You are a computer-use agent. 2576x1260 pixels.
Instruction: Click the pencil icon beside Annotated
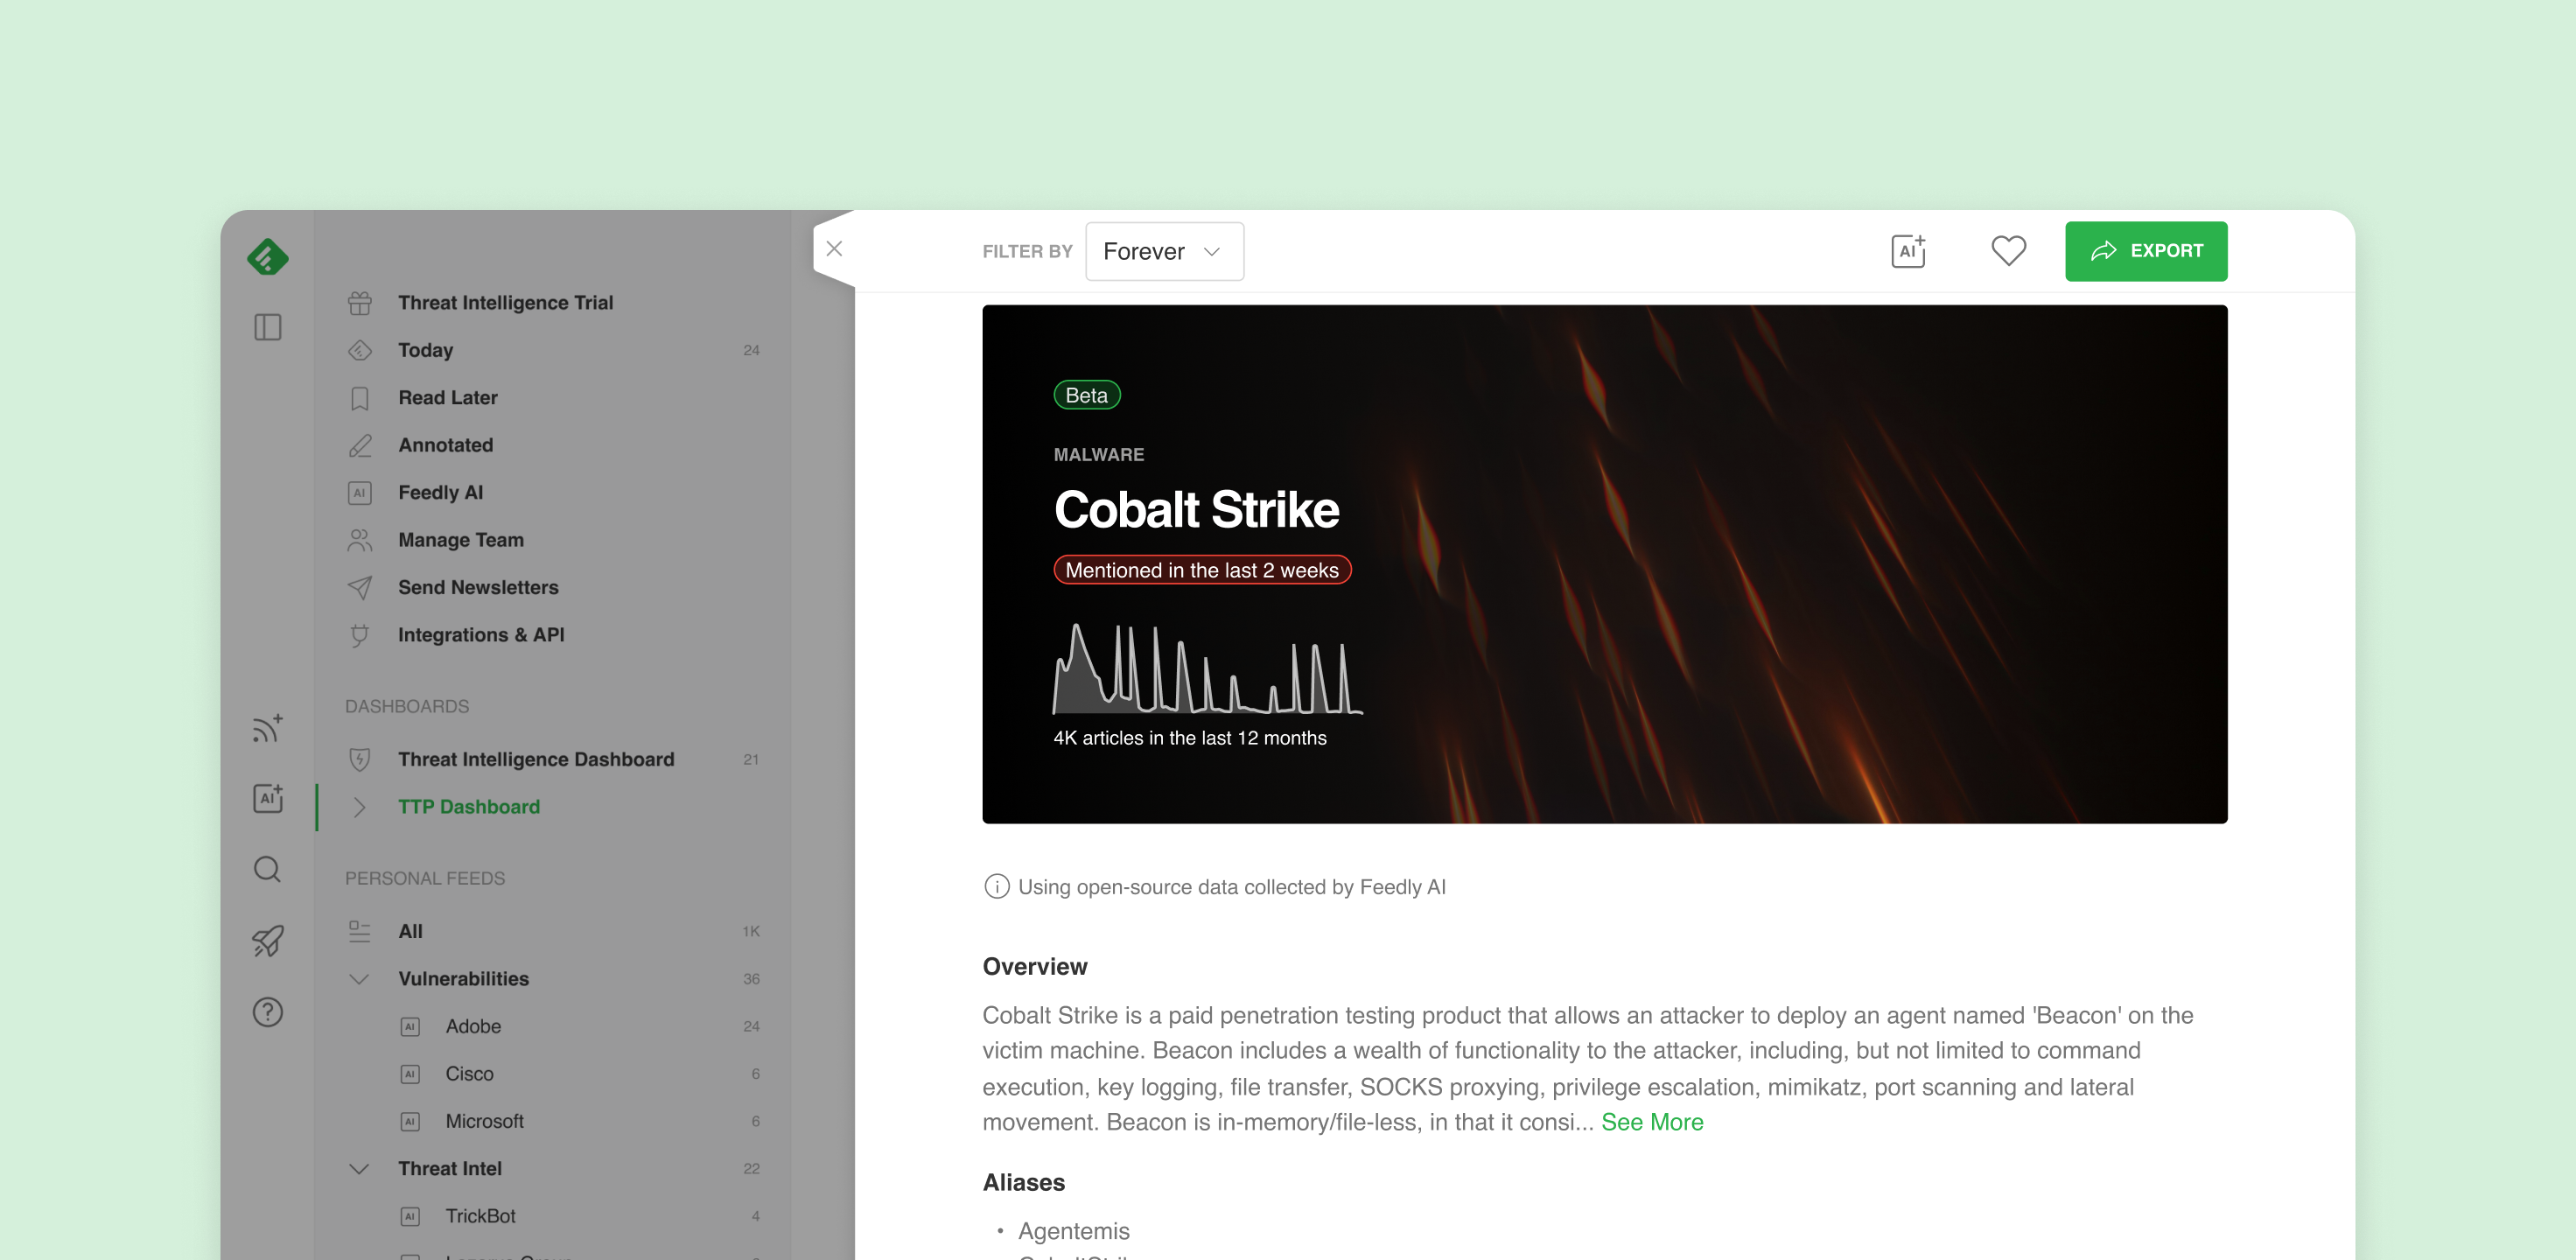[x=360, y=445]
